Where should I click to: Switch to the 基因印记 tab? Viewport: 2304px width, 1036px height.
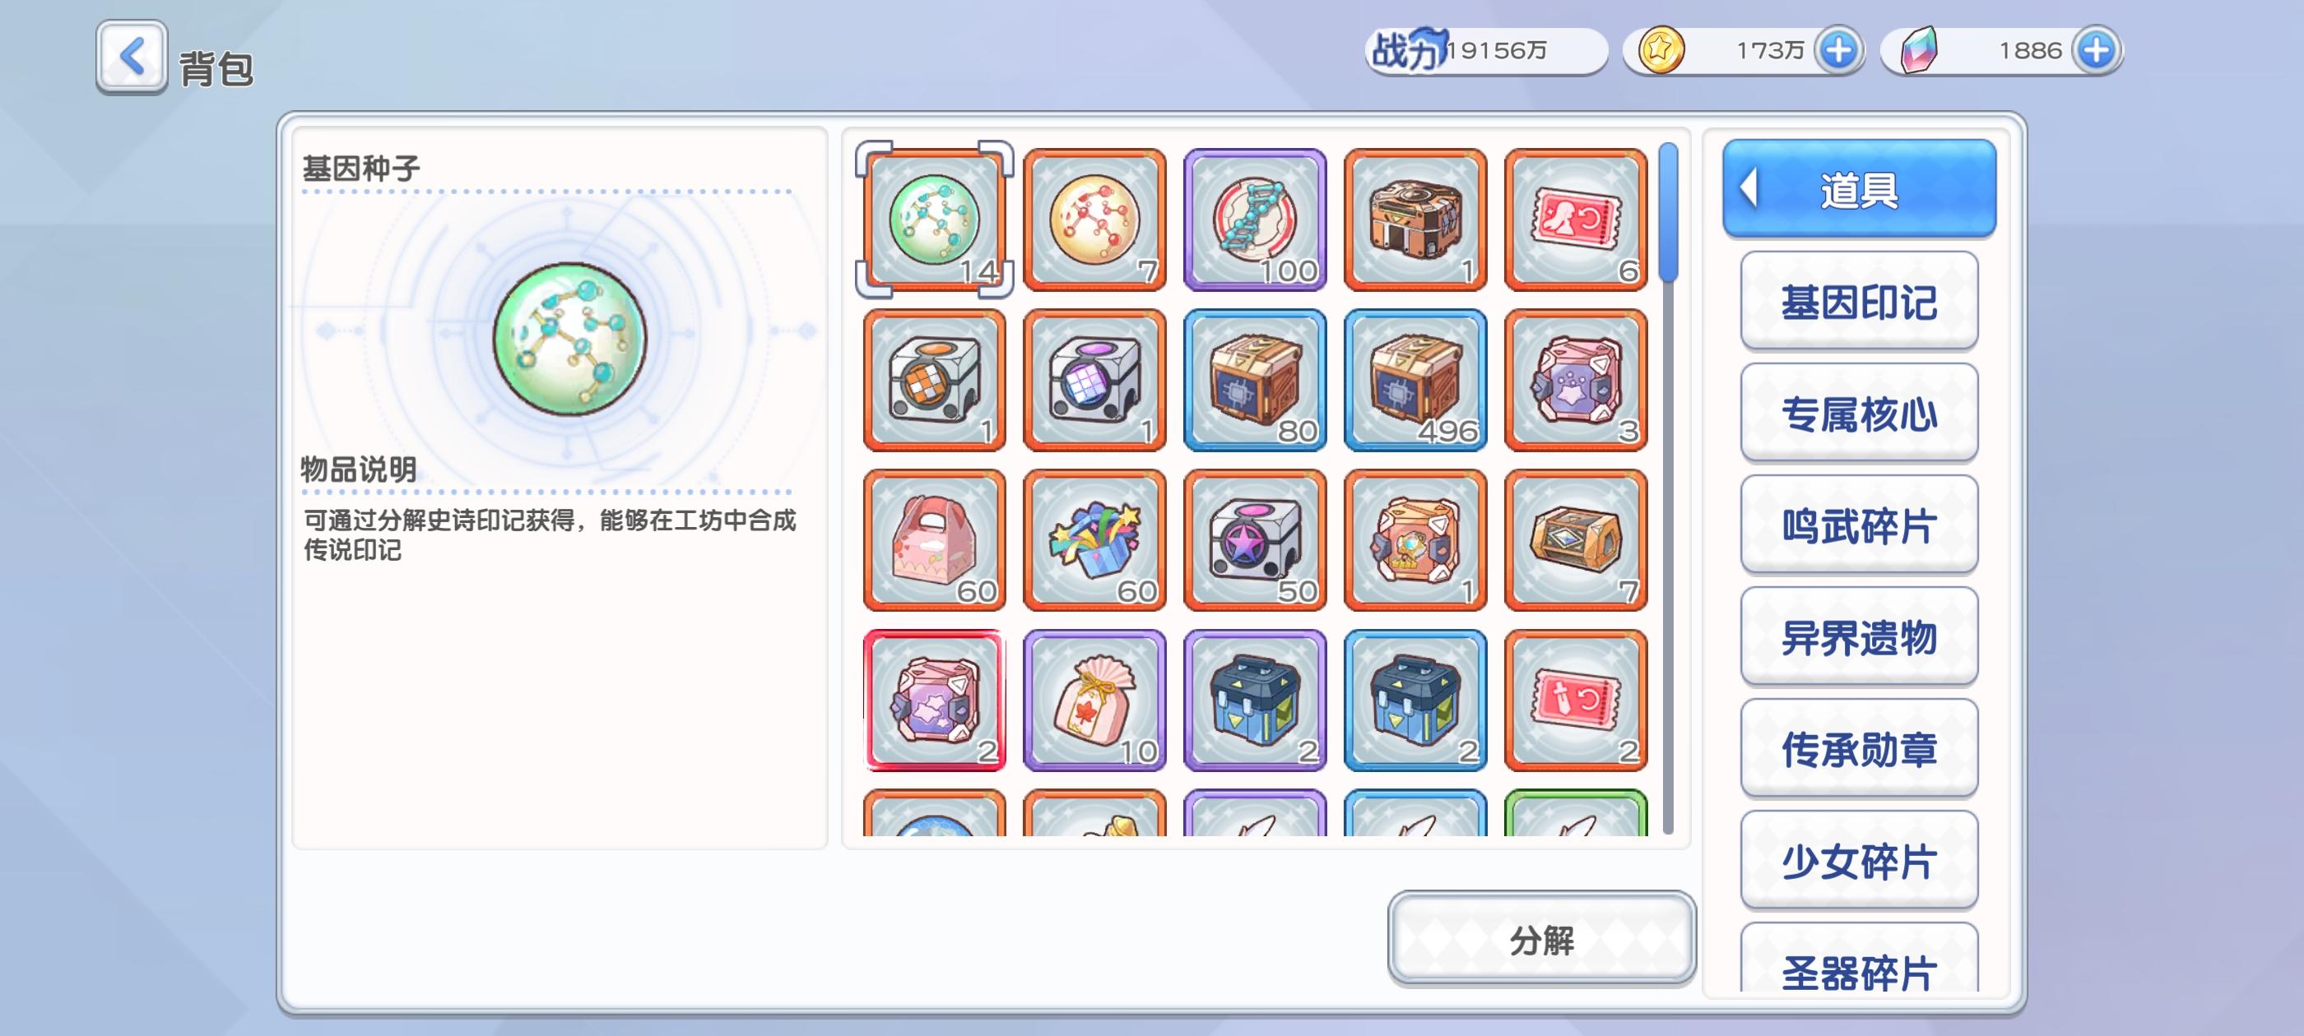(1859, 301)
